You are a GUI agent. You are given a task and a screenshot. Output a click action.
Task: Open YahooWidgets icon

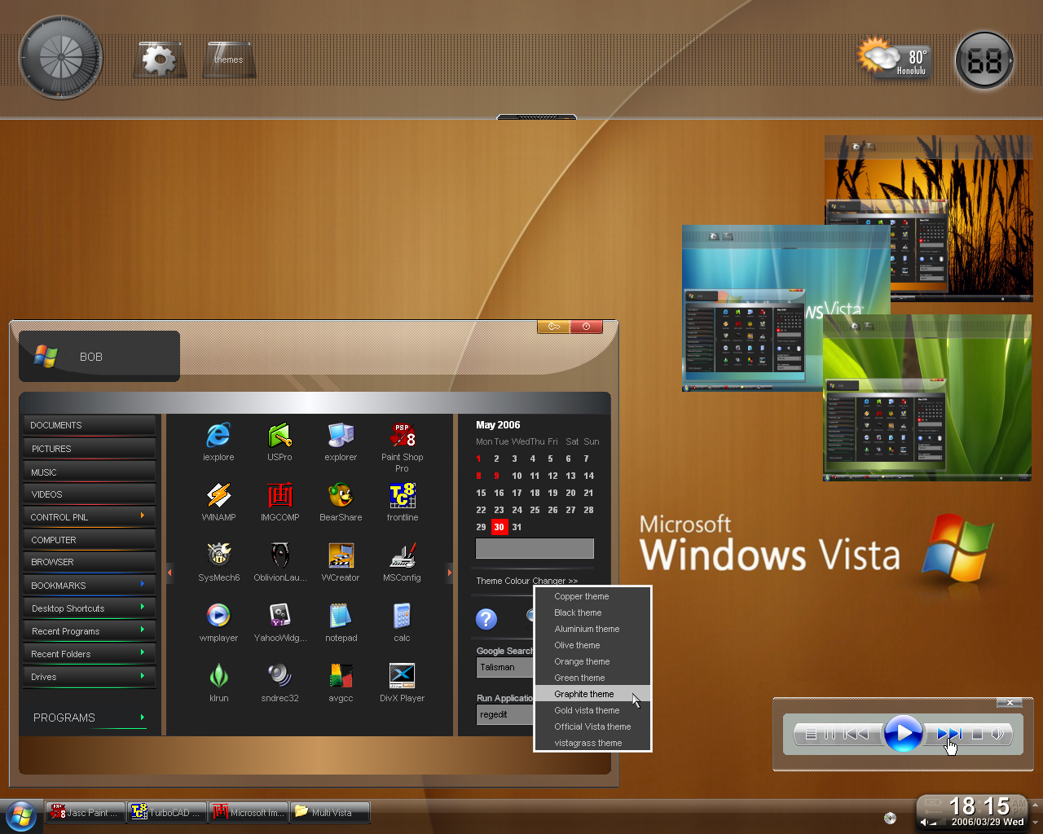click(279, 616)
